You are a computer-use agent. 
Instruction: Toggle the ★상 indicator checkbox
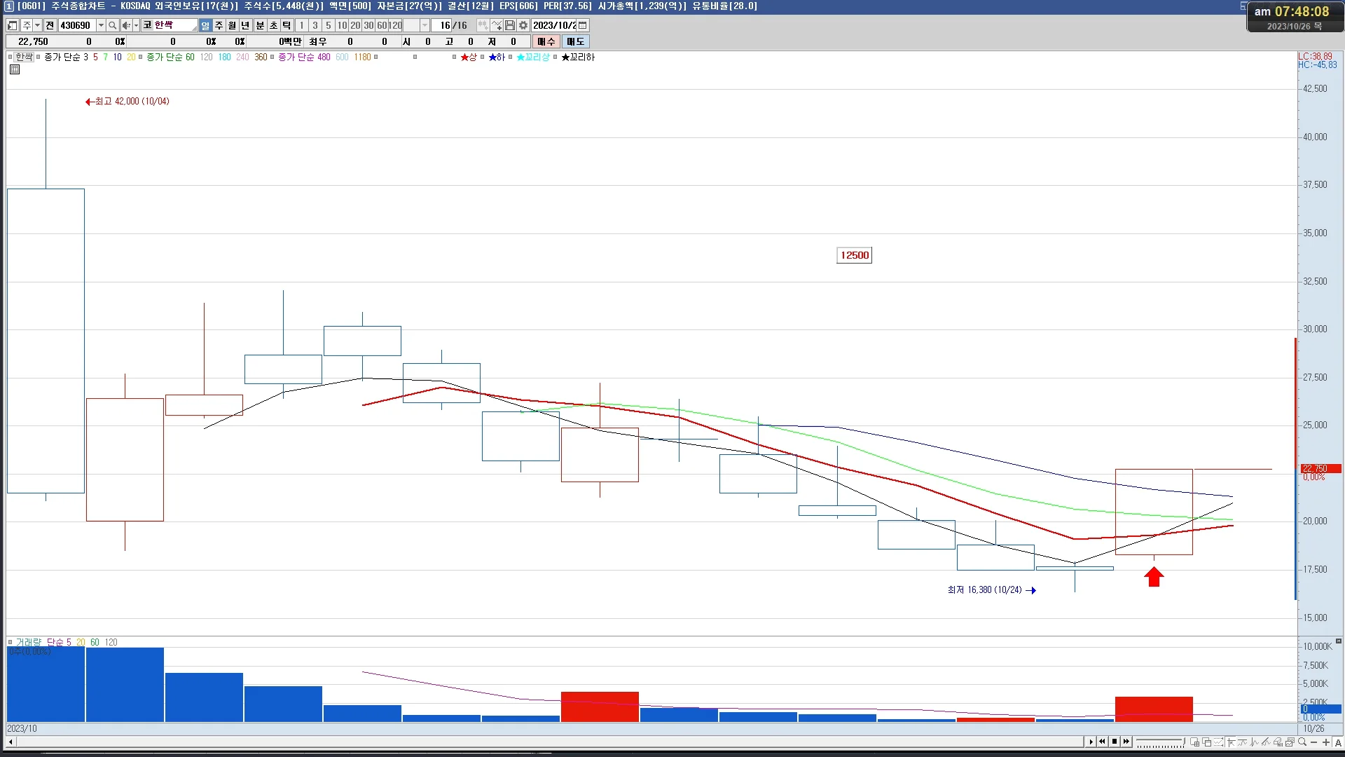tap(455, 57)
